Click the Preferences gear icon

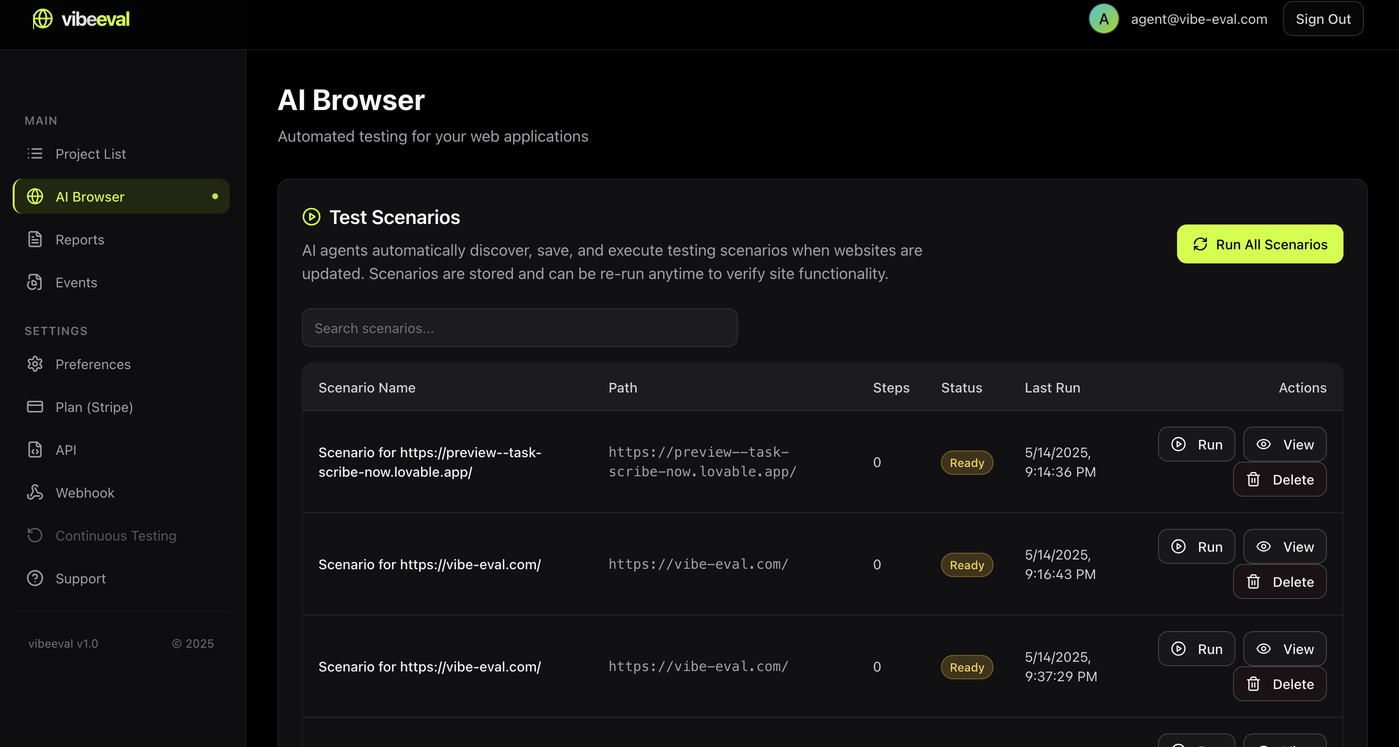pos(35,364)
